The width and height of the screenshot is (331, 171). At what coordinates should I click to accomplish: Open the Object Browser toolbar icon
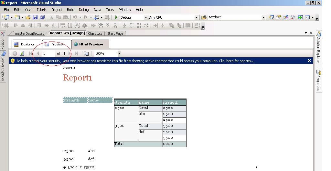(286, 17)
